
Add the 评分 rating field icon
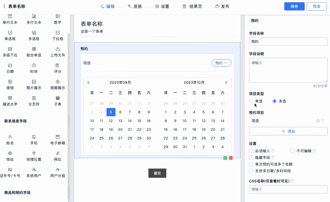pyautogui.click(x=58, y=66)
